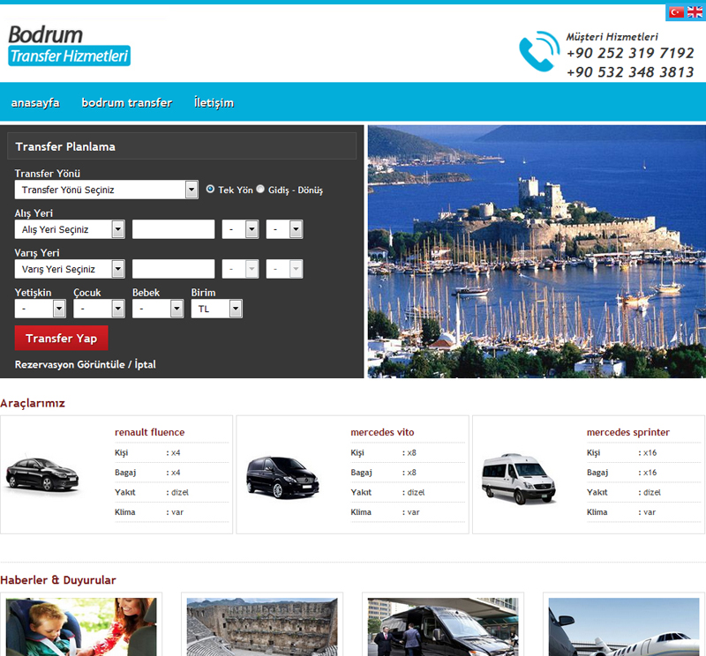Open the Transfer Yönü Seçiniz dropdown
The image size is (706, 656).
point(106,190)
